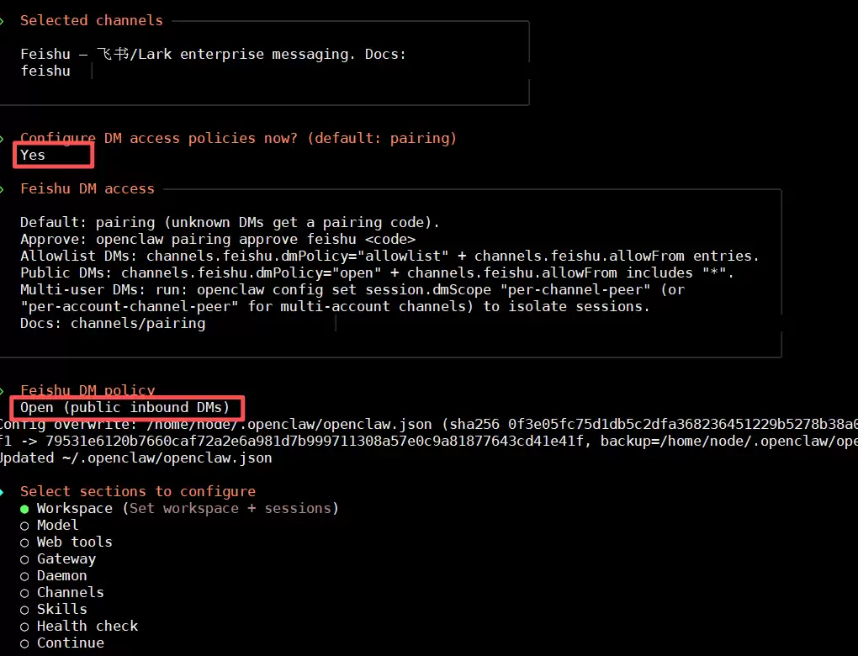Screen dimensions: 858x656
Task: Click the "Selected channels" box title
Action: click(x=92, y=20)
